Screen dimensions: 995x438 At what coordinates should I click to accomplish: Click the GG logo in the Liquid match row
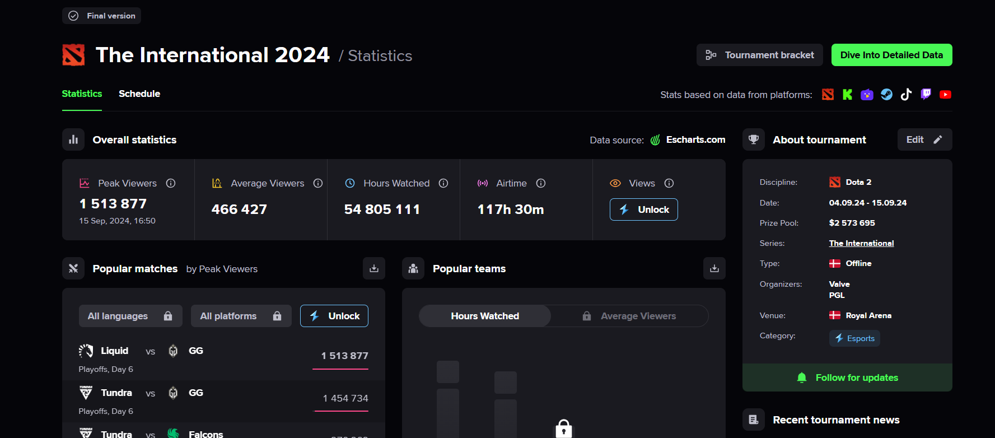(174, 351)
